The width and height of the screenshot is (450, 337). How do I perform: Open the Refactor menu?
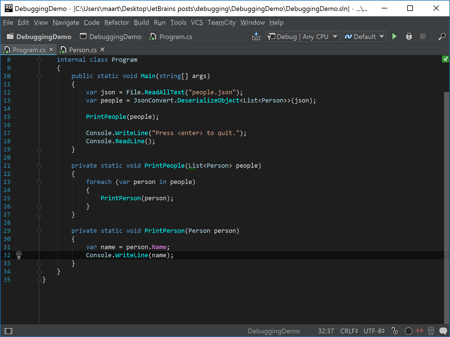coord(117,22)
